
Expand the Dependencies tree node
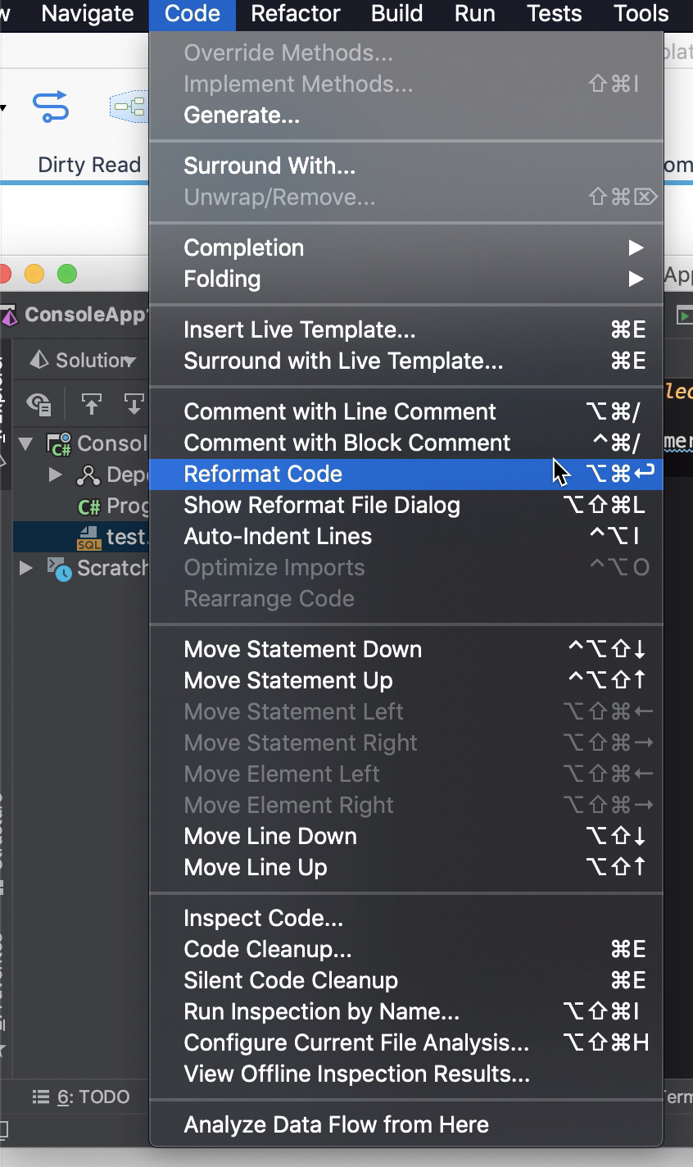click(56, 475)
